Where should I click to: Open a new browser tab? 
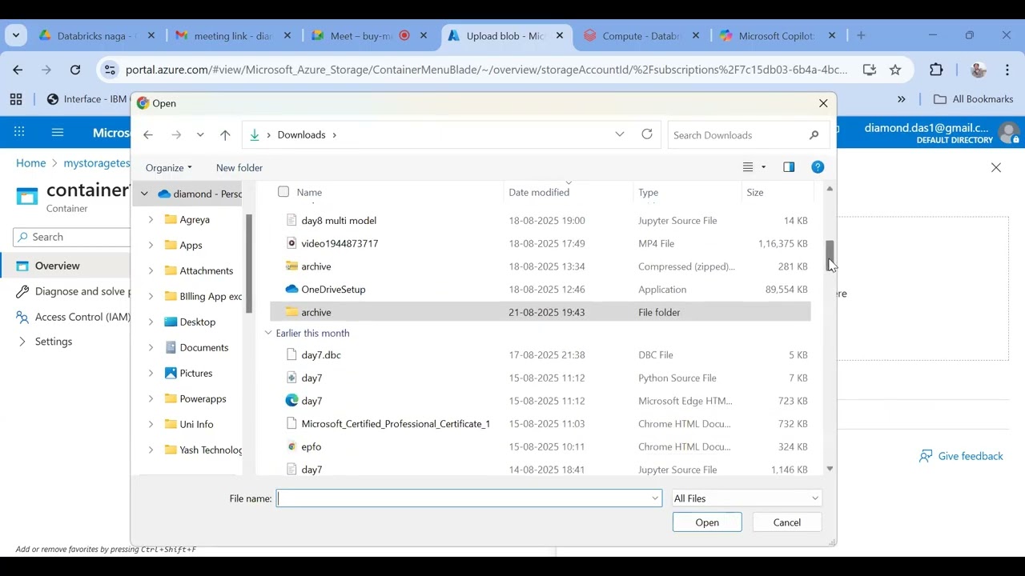861,36
